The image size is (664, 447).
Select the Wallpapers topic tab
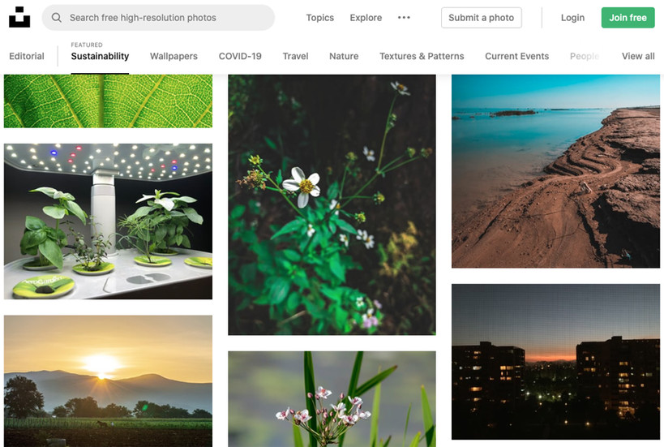coord(173,56)
